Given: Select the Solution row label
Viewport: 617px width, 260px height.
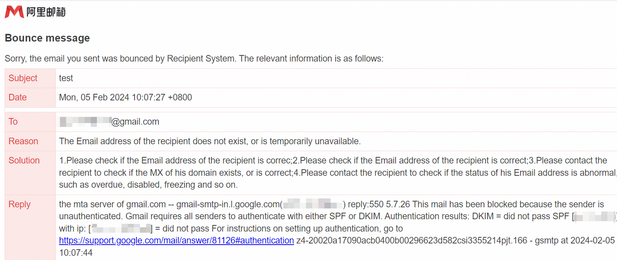Looking at the screenshot, I should pos(24,160).
